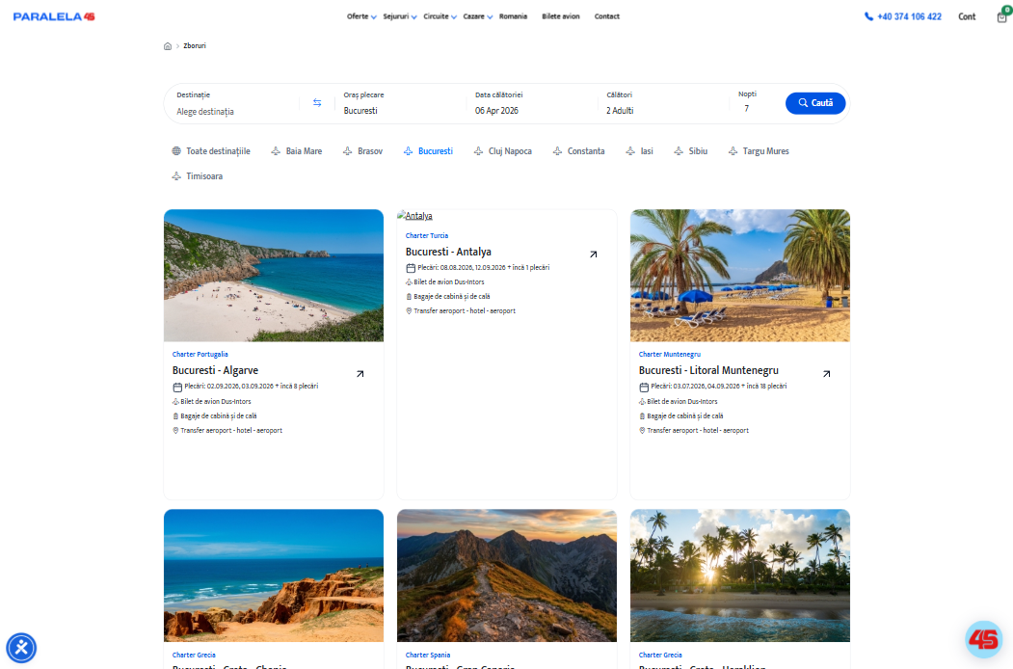Expand the Sejururi dropdown menu
This screenshot has height=669, width=1013.
click(x=399, y=16)
